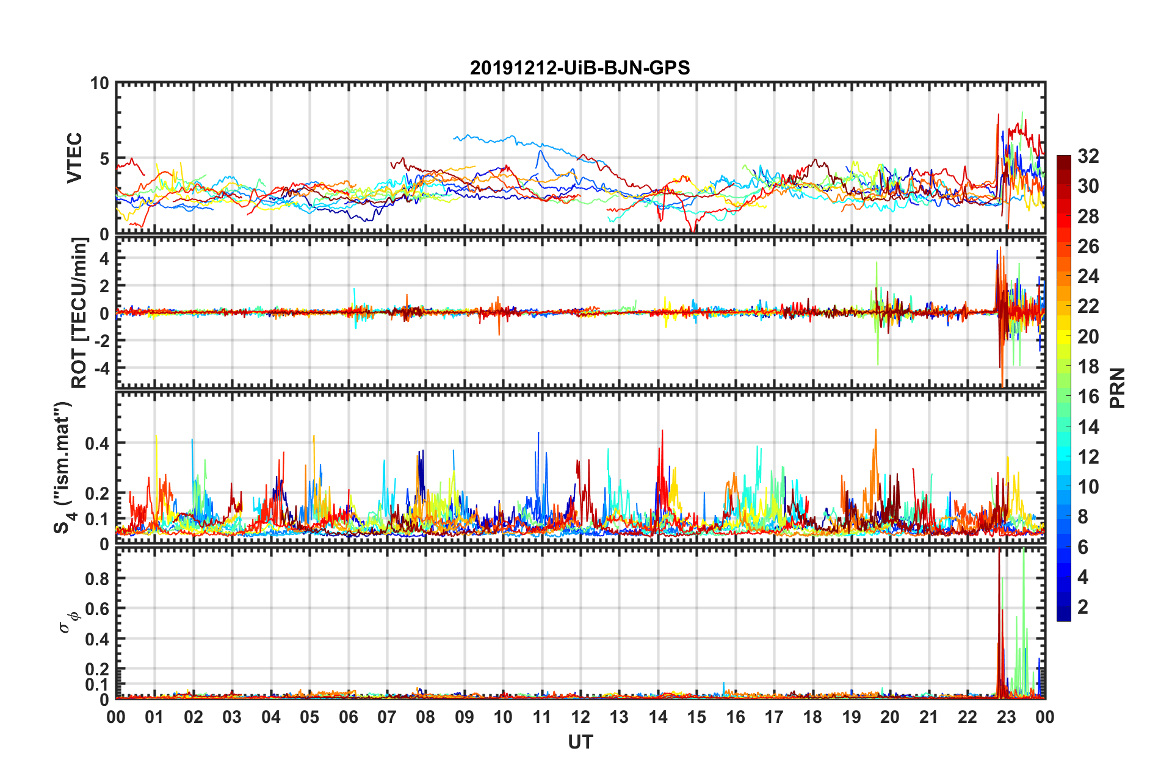Click the x-axis tick label 21
The height and width of the screenshot is (776, 1161).
(x=929, y=717)
